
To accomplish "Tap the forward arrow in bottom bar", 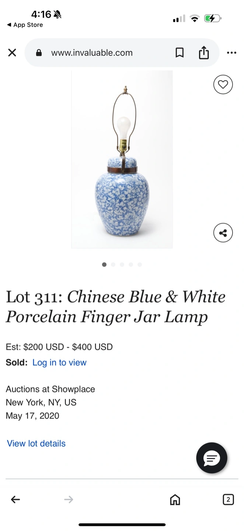I will point(69,500).
